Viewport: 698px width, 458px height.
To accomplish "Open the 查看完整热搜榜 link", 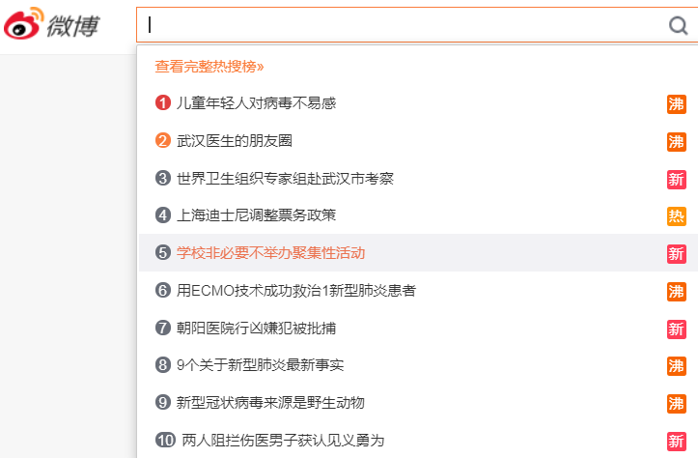I will point(209,67).
